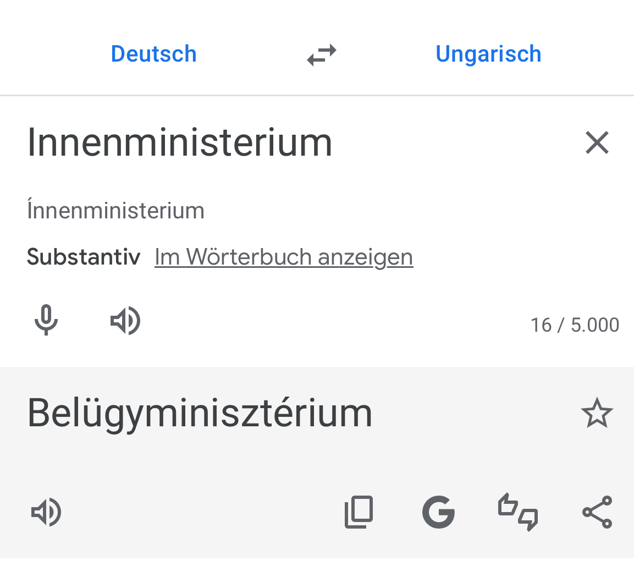Share the translated word

pos(597,512)
